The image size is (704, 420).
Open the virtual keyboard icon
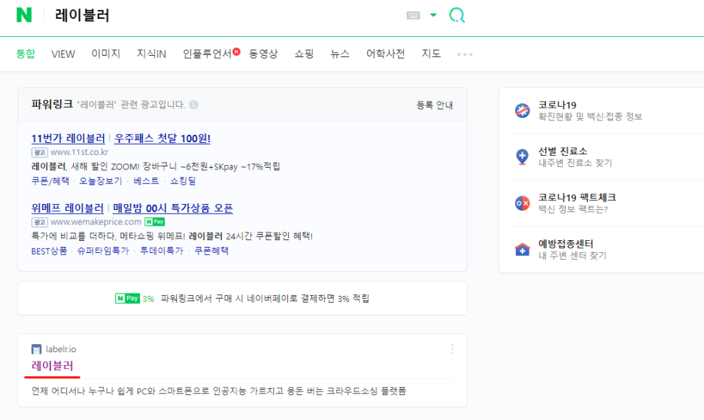[413, 15]
